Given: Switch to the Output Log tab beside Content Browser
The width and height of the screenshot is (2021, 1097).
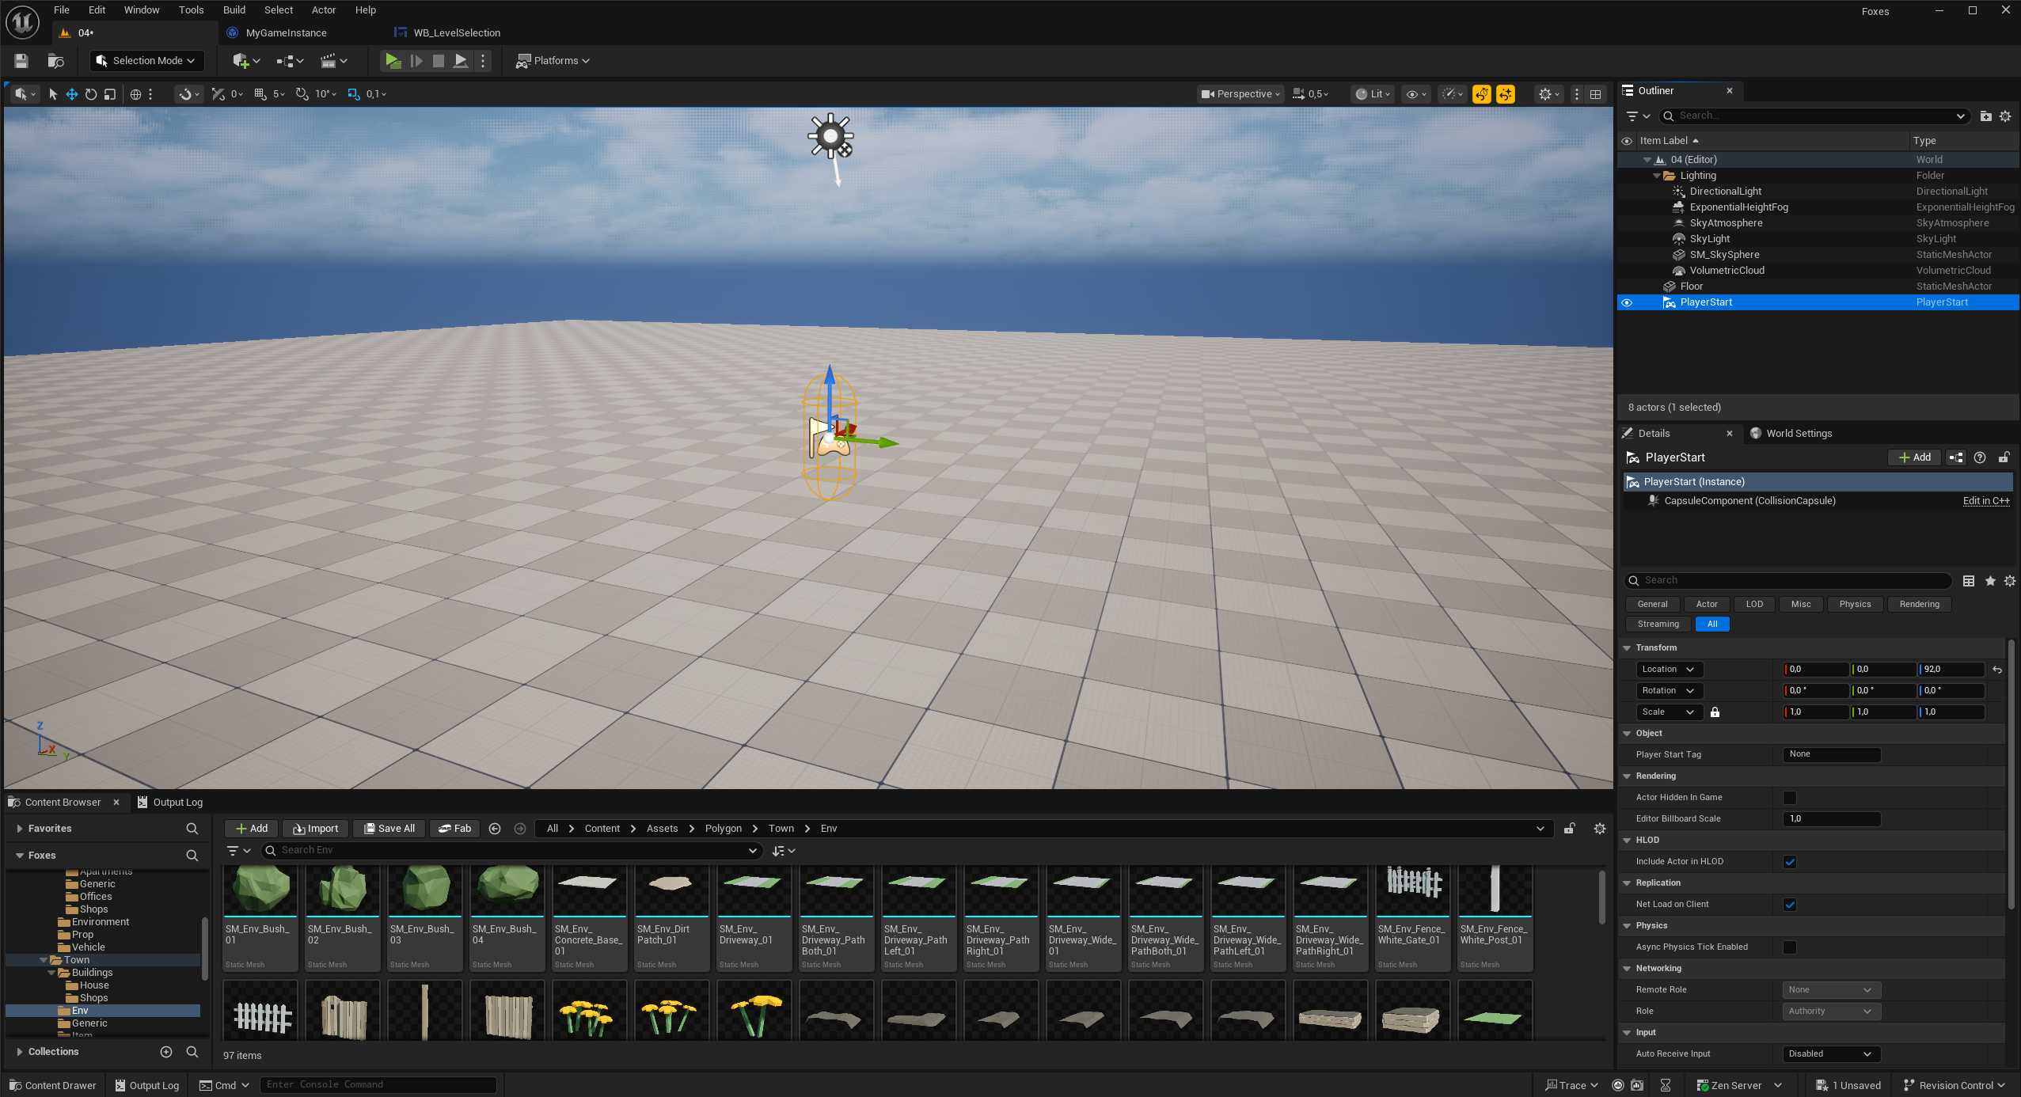Looking at the screenshot, I should 170,803.
